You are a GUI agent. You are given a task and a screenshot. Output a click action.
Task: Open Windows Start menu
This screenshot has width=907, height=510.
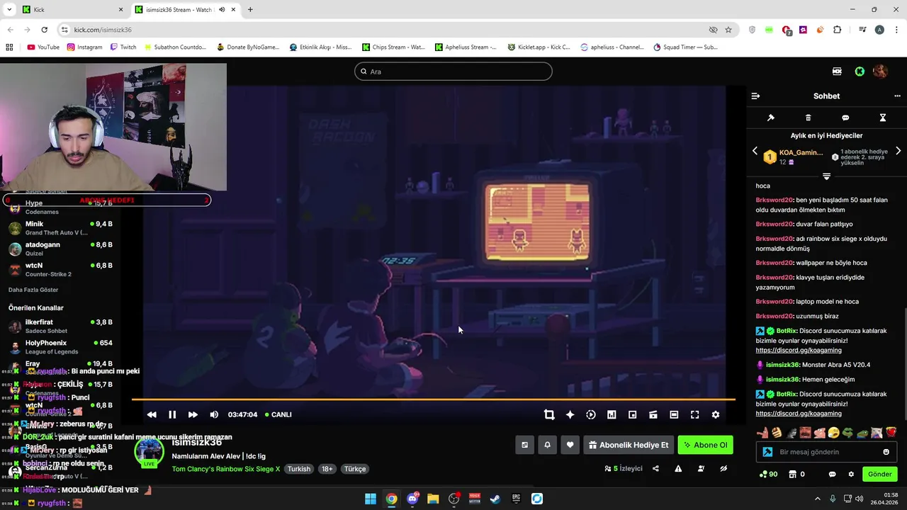[371, 499]
